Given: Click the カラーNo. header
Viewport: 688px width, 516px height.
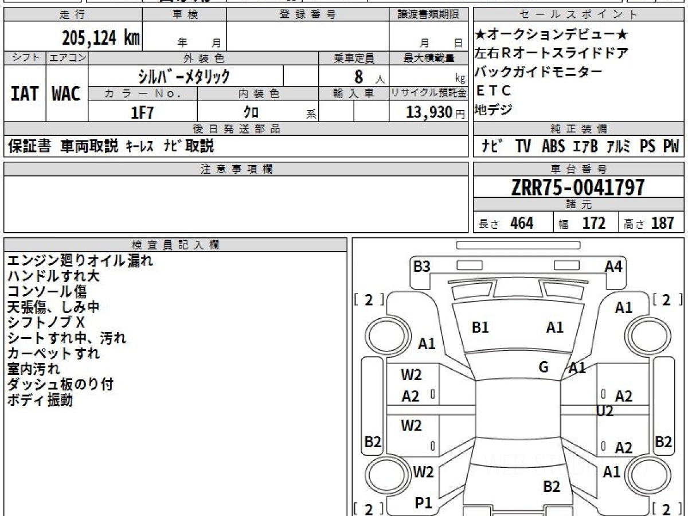Looking at the screenshot, I should 143,93.
